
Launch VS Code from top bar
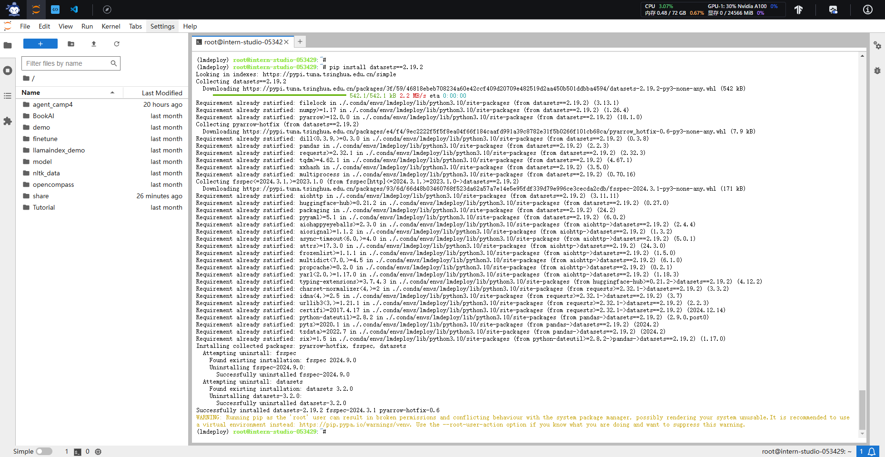tap(74, 9)
